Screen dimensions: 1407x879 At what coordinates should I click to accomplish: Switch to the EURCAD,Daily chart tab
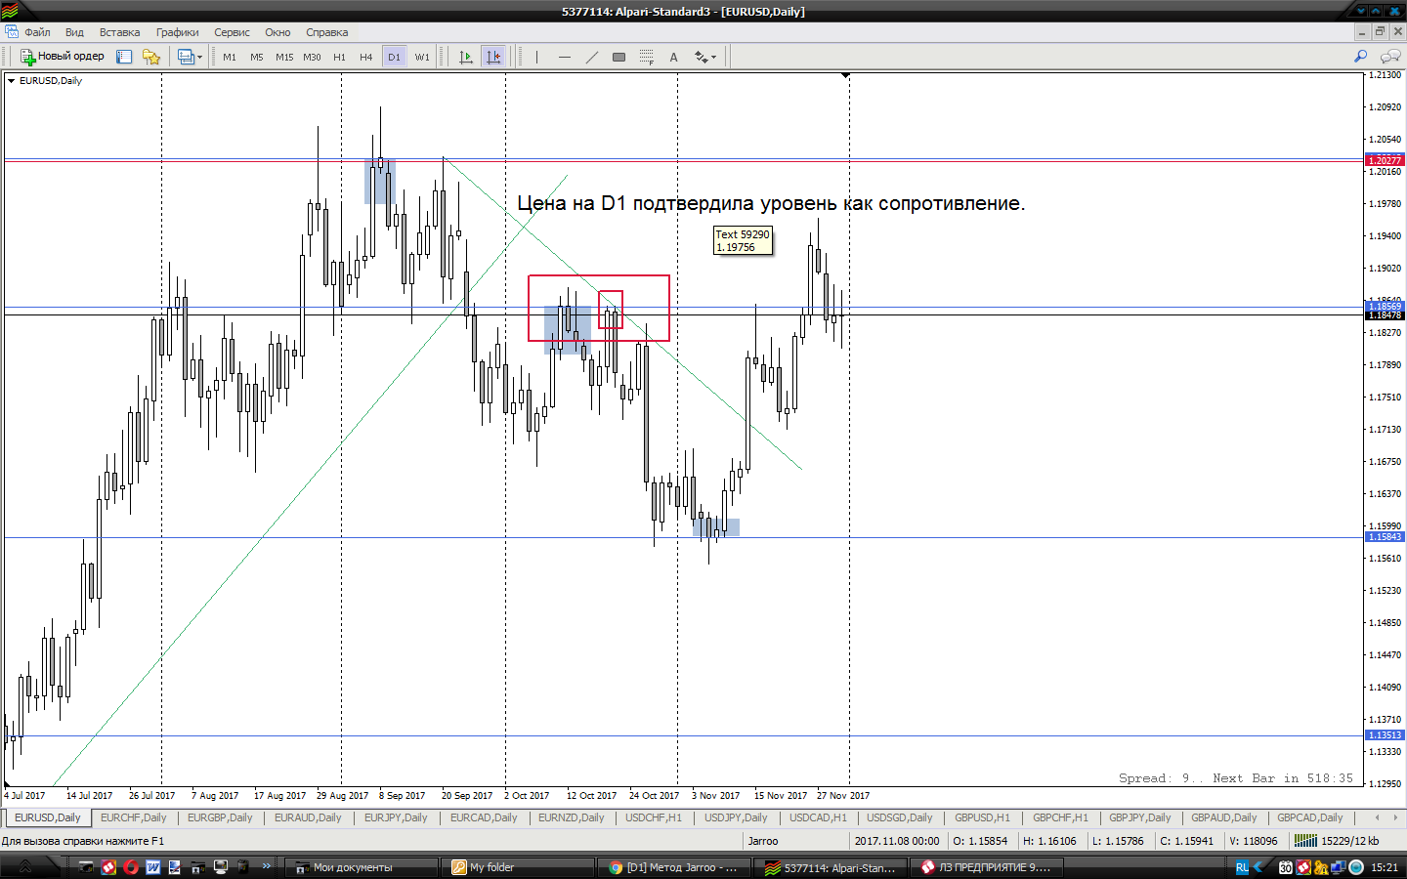pos(484,818)
